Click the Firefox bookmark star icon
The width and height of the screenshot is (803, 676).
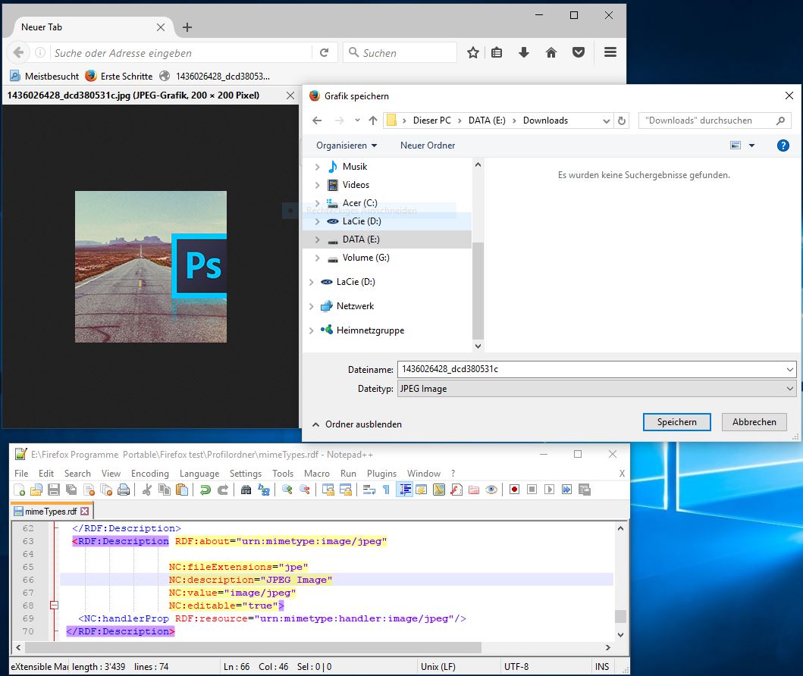pos(473,52)
